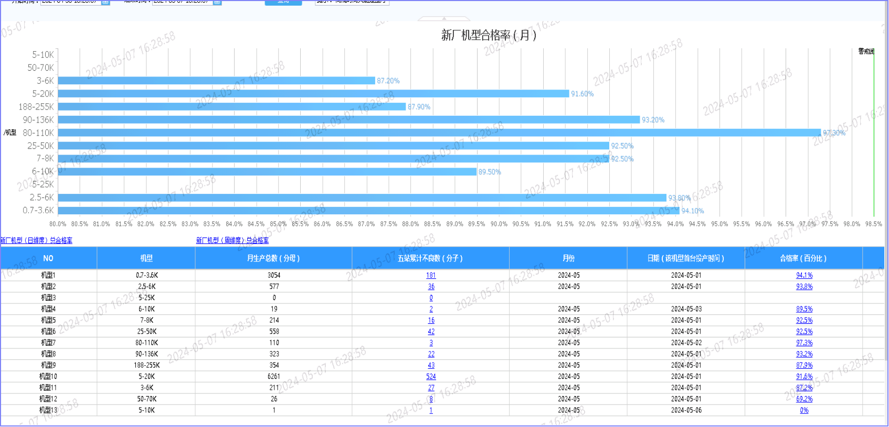This screenshot has width=889, height=427.
Task: Open the 94.1% pass rate link
Action: (804, 275)
